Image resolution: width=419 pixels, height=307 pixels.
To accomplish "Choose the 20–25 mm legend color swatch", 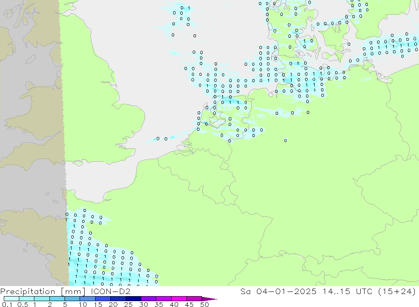I will click(x=118, y=299).
